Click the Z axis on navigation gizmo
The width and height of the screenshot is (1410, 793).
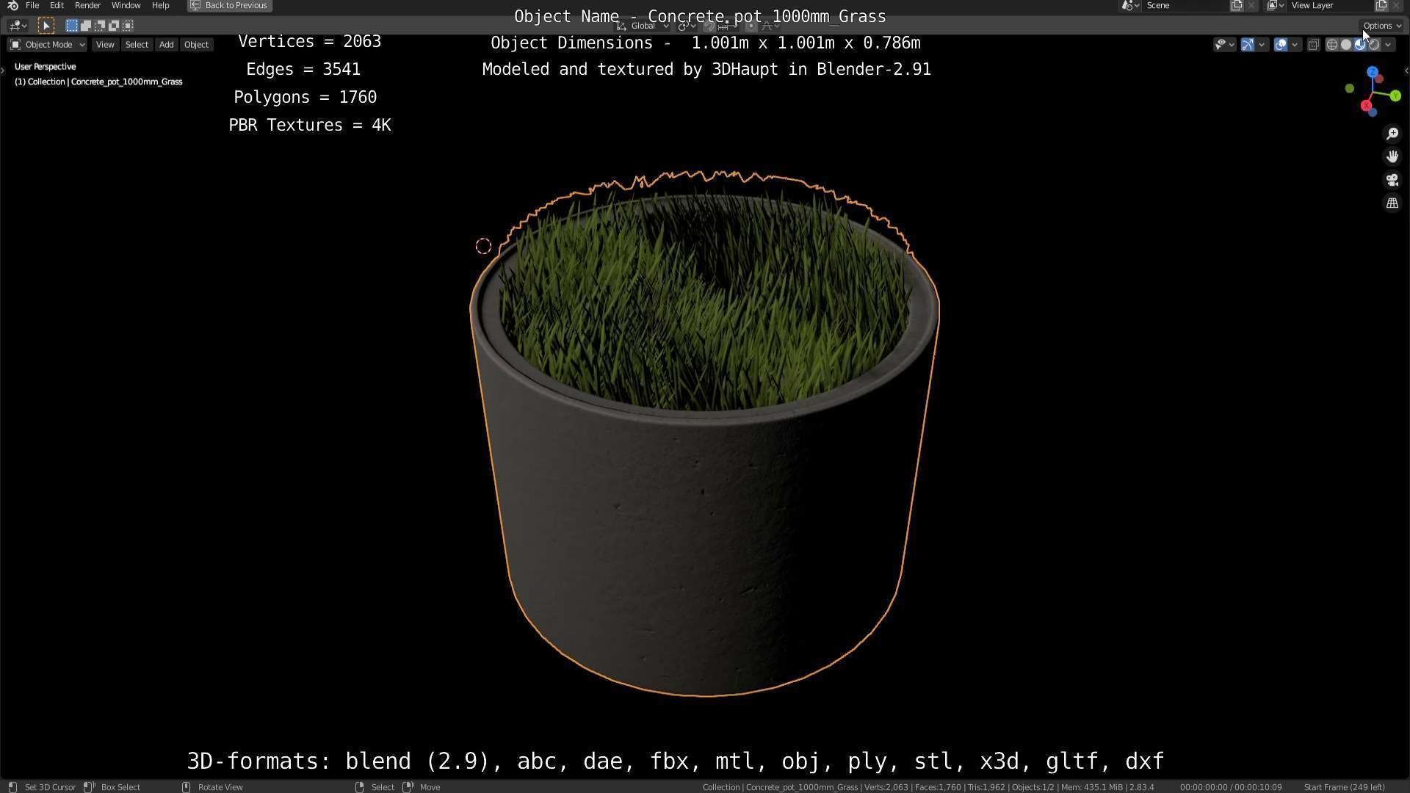1373,72
